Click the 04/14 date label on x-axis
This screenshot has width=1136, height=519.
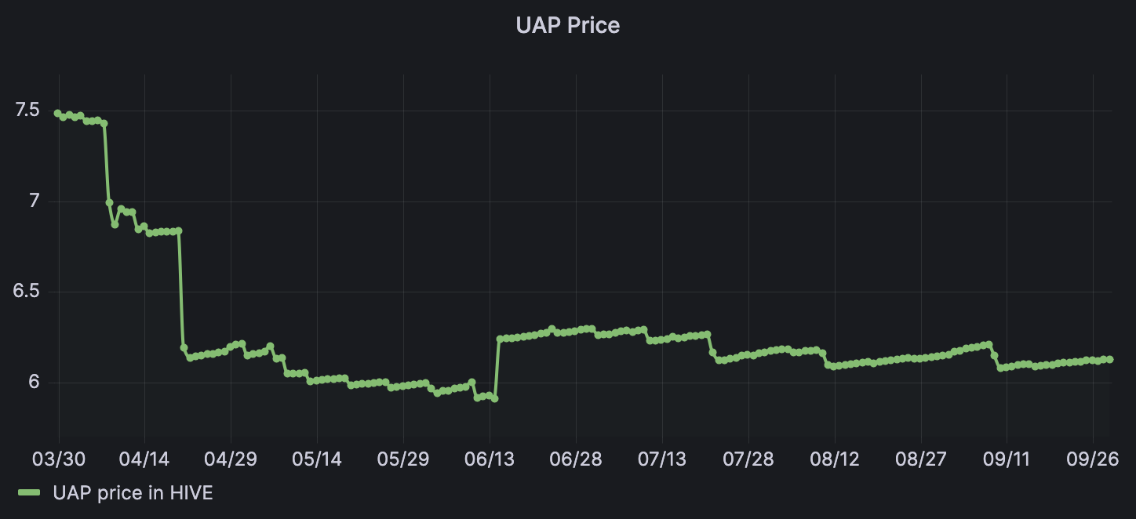[x=144, y=458]
